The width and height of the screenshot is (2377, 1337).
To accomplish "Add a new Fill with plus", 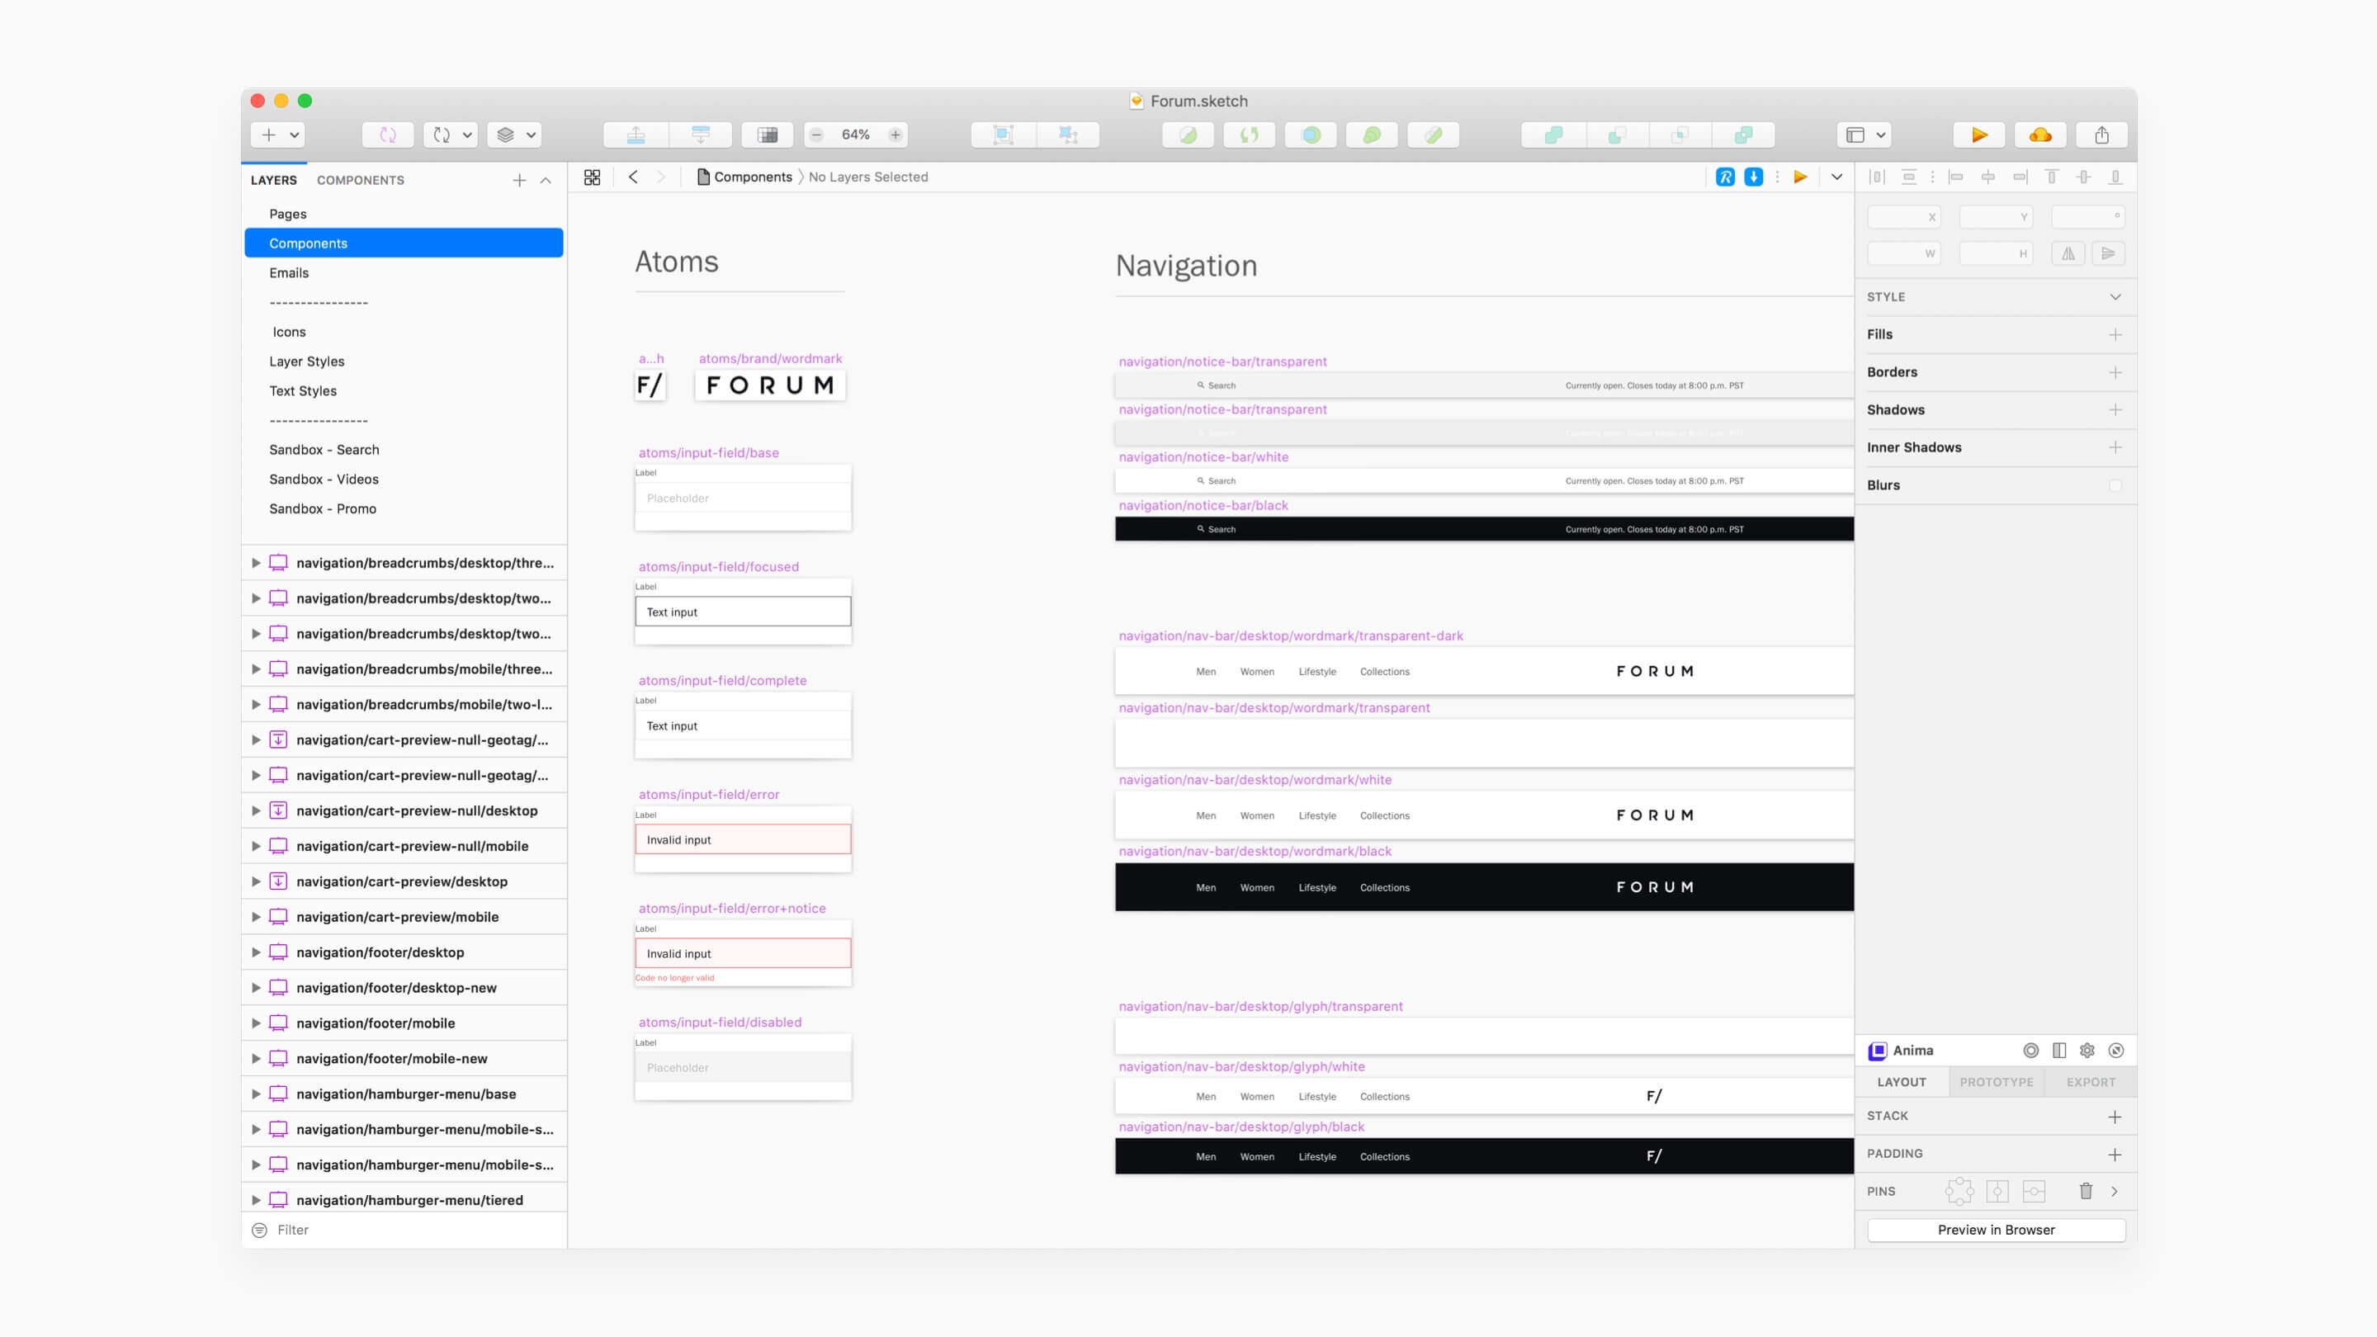I will coord(2115,335).
